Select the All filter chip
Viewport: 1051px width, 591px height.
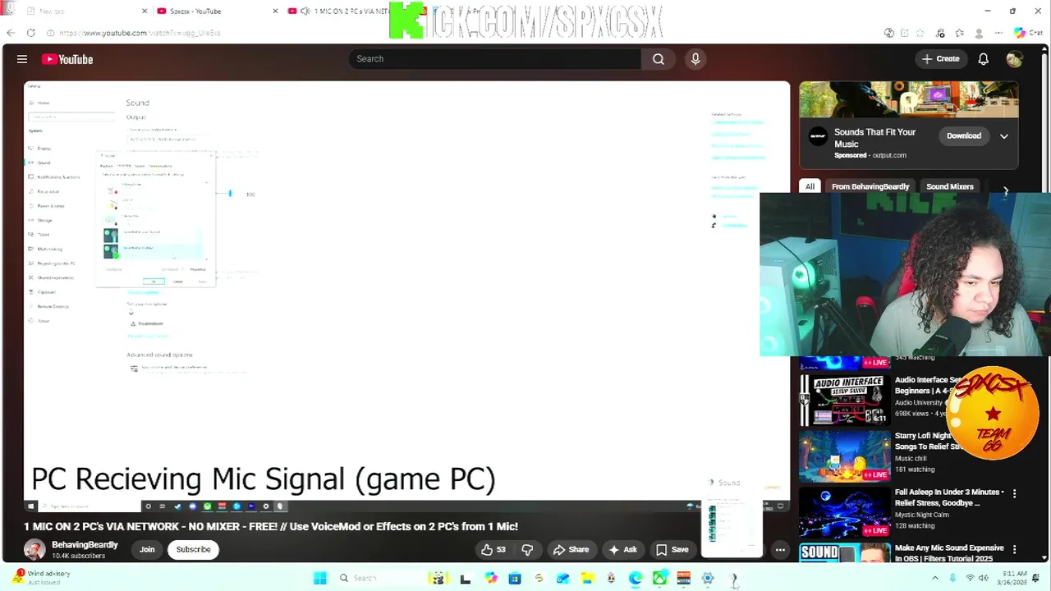(x=810, y=186)
